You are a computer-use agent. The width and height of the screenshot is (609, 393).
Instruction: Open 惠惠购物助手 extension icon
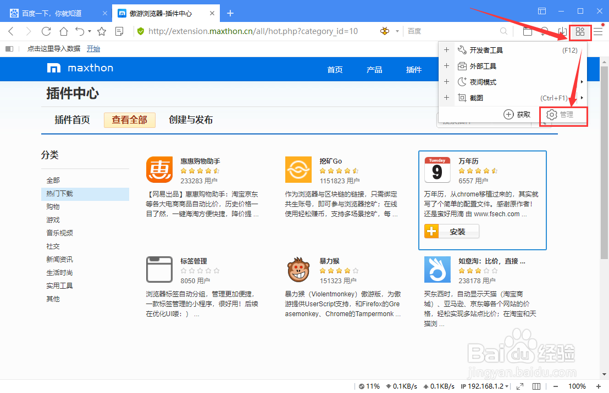tap(159, 170)
